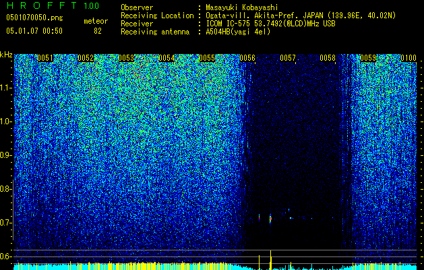
Task: Click time marker 0100
Action: (x=408, y=58)
